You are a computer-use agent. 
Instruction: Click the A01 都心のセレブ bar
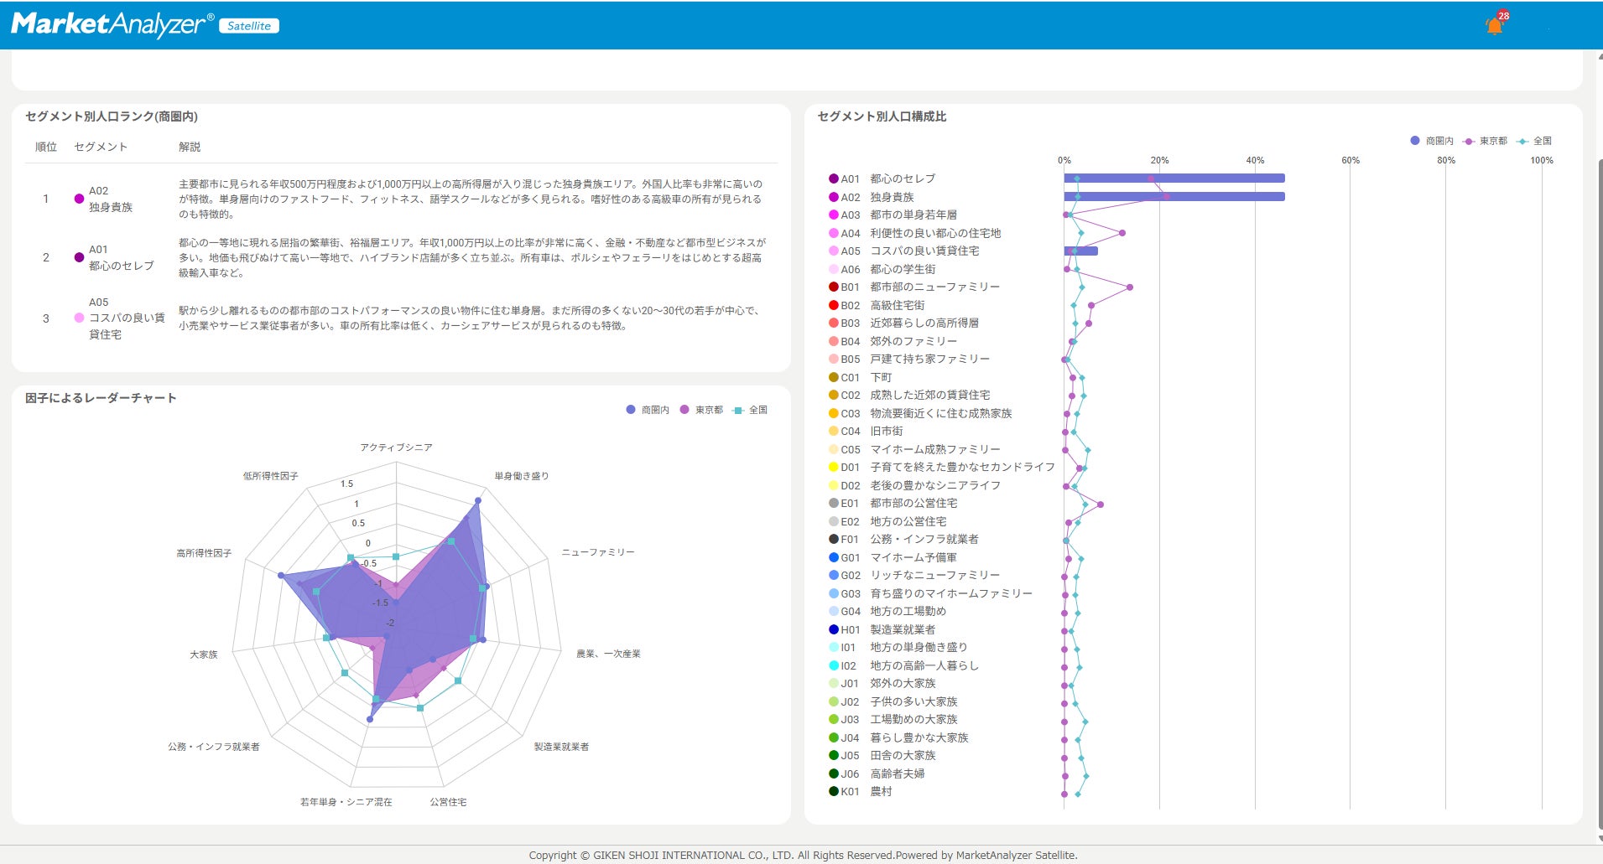tap(1174, 178)
